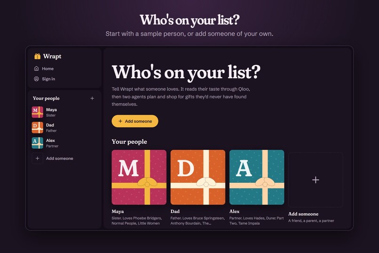
Task: Select Alex's small teal gift avatar in sidebar
Action: (x=38, y=143)
